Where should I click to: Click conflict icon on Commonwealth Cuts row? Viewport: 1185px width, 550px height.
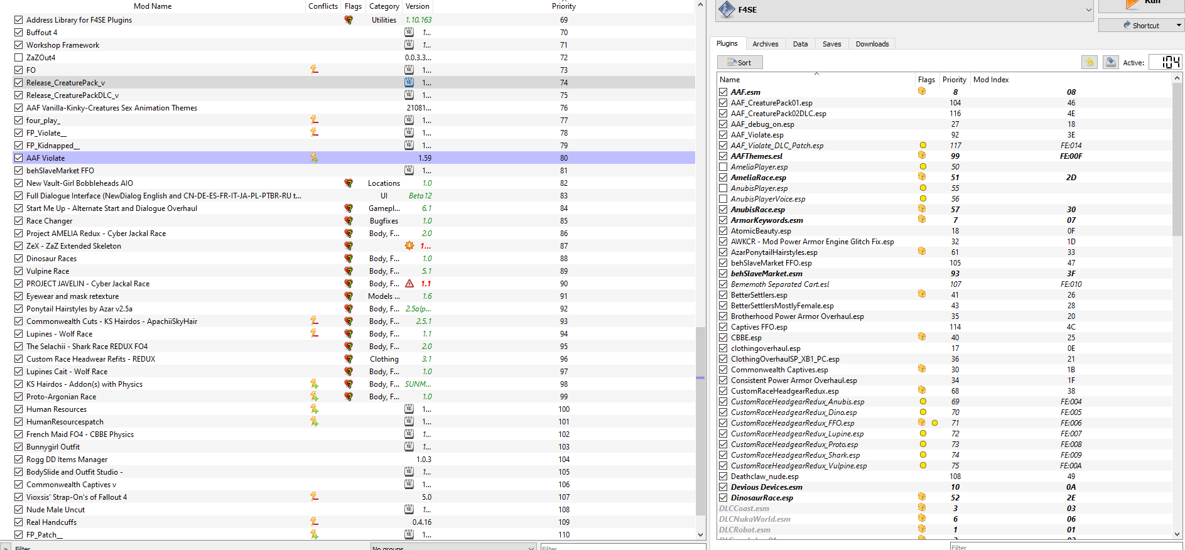pyautogui.click(x=314, y=321)
